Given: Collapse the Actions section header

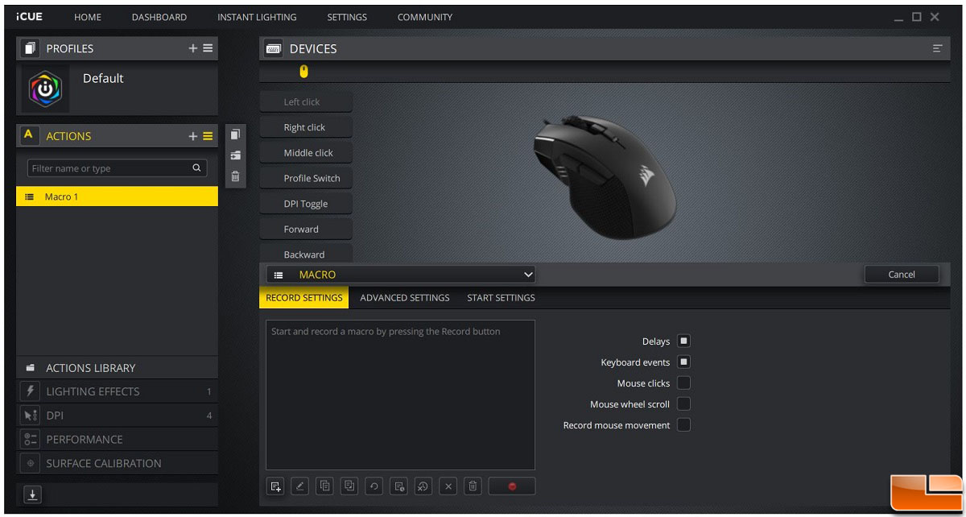Looking at the screenshot, I should point(68,136).
